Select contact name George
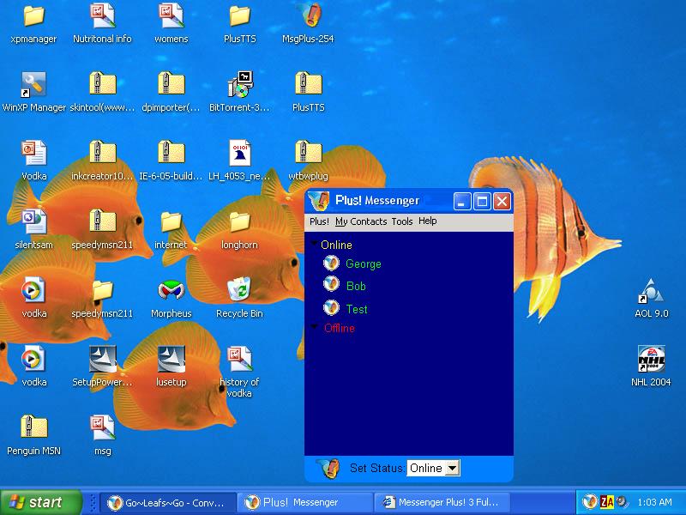The image size is (686, 515). click(x=363, y=264)
